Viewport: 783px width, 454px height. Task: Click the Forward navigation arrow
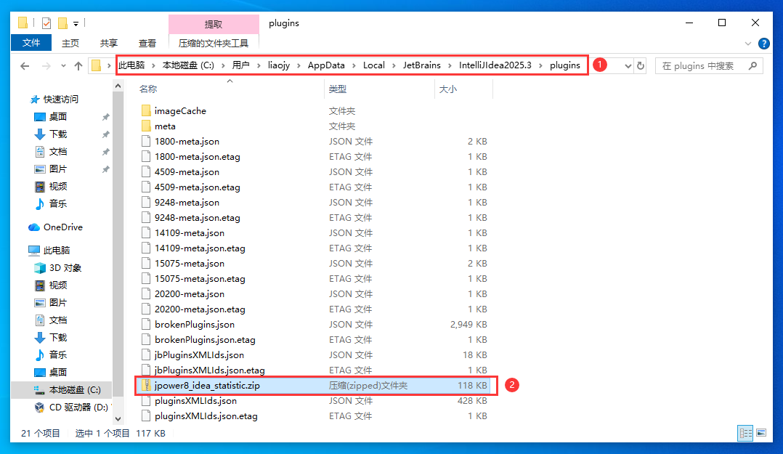point(46,66)
